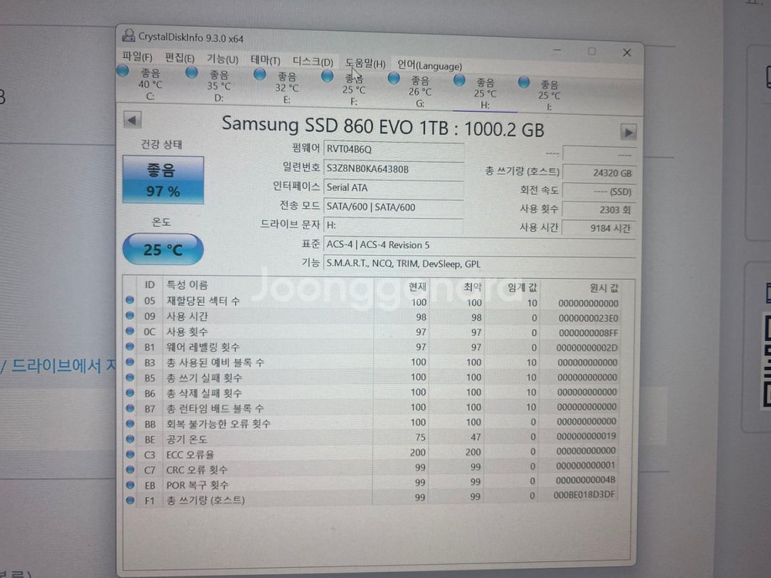Click the 임계 값 column header
771x578 pixels.
coord(522,287)
